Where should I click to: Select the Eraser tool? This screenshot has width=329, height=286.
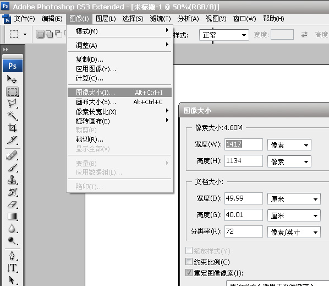12,204
